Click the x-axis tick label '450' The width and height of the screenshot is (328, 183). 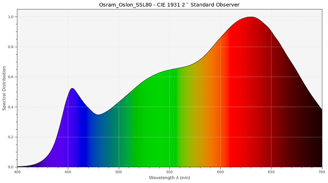(x=68, y=172)
